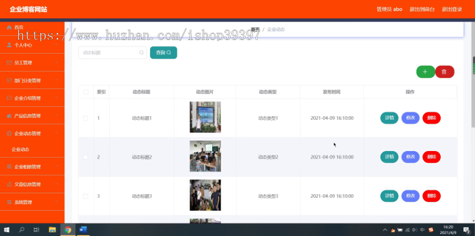The image size is (475, 236).
Task: Collapse the 企业动态管理 menu chevron
Action: click(x=56, y=133)
